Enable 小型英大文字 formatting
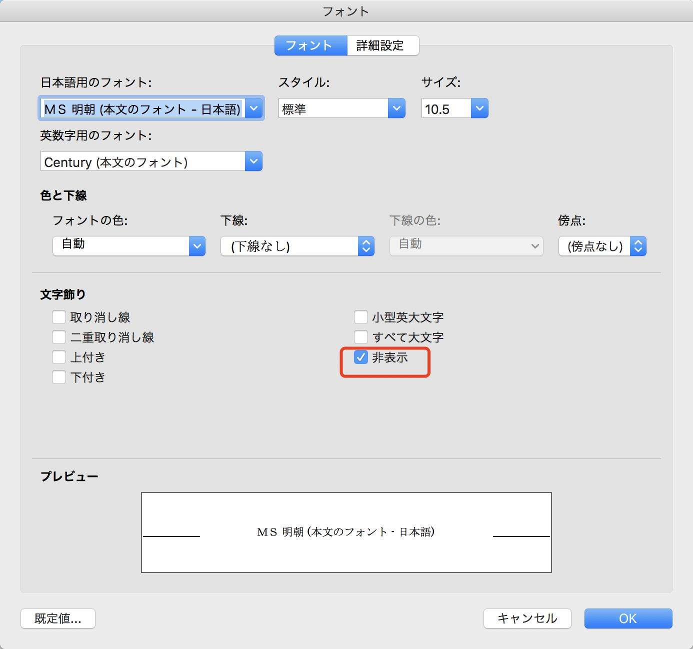 [360, 316]
